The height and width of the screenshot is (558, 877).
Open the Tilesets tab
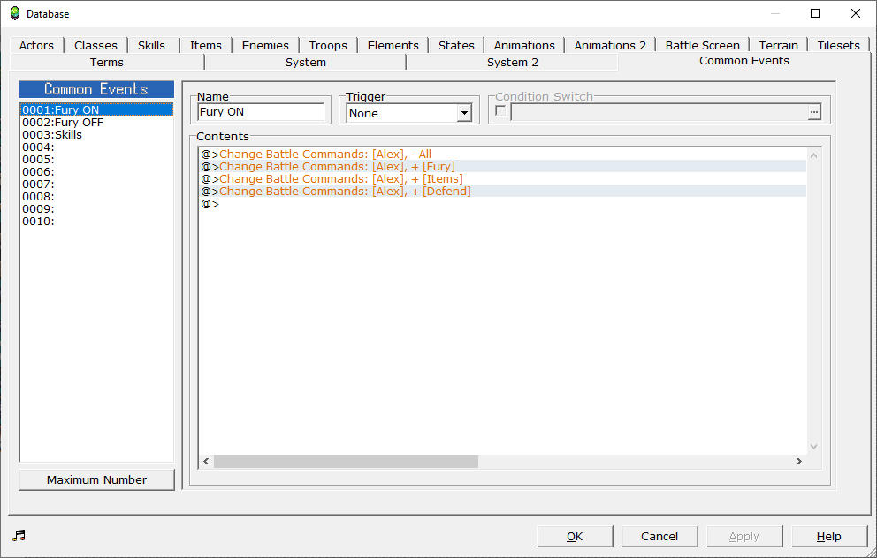838,45
